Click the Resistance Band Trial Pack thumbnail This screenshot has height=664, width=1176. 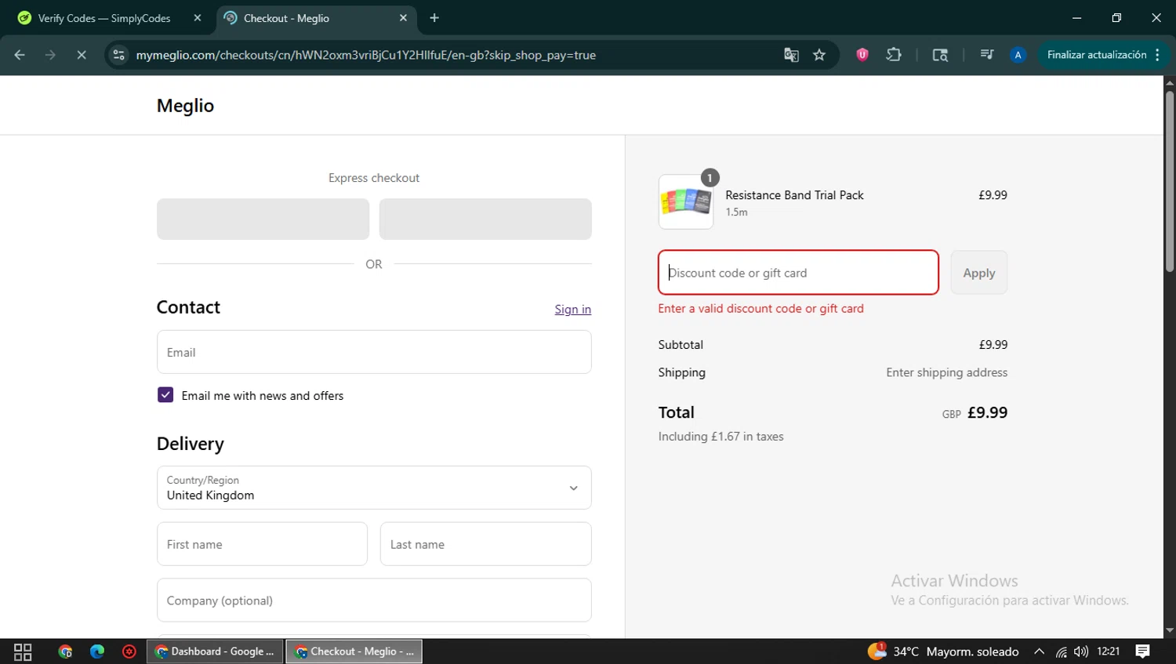[686, 202]
